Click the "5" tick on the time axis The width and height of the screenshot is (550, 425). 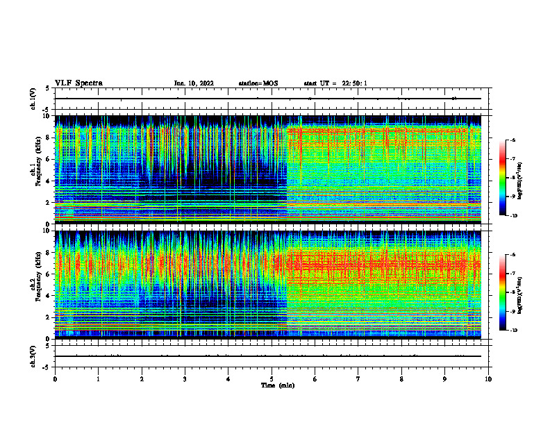[272, 379]
